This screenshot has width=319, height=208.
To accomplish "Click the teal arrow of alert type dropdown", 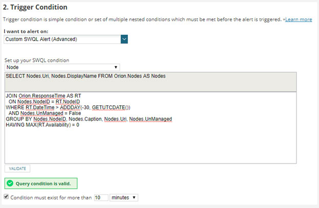I will pos(124,39).
